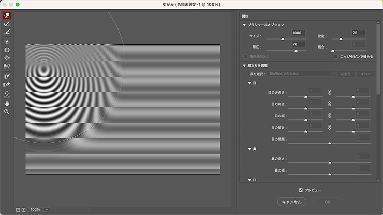
Task: Select the Hand tool
Action: pos(7,103)
